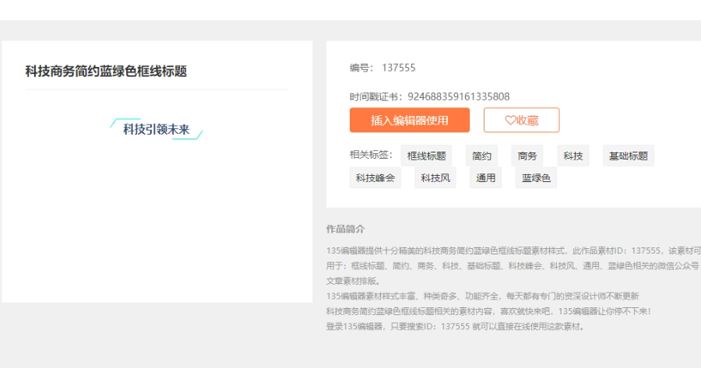The height and width of the screenshot is (389, 701).
Task: Select the 商务 tag
Action: click(x=527, y=156)
